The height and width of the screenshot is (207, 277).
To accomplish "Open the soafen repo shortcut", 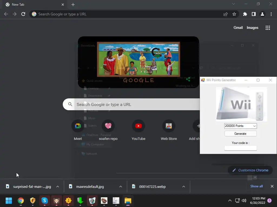I will tap(108, 130).
